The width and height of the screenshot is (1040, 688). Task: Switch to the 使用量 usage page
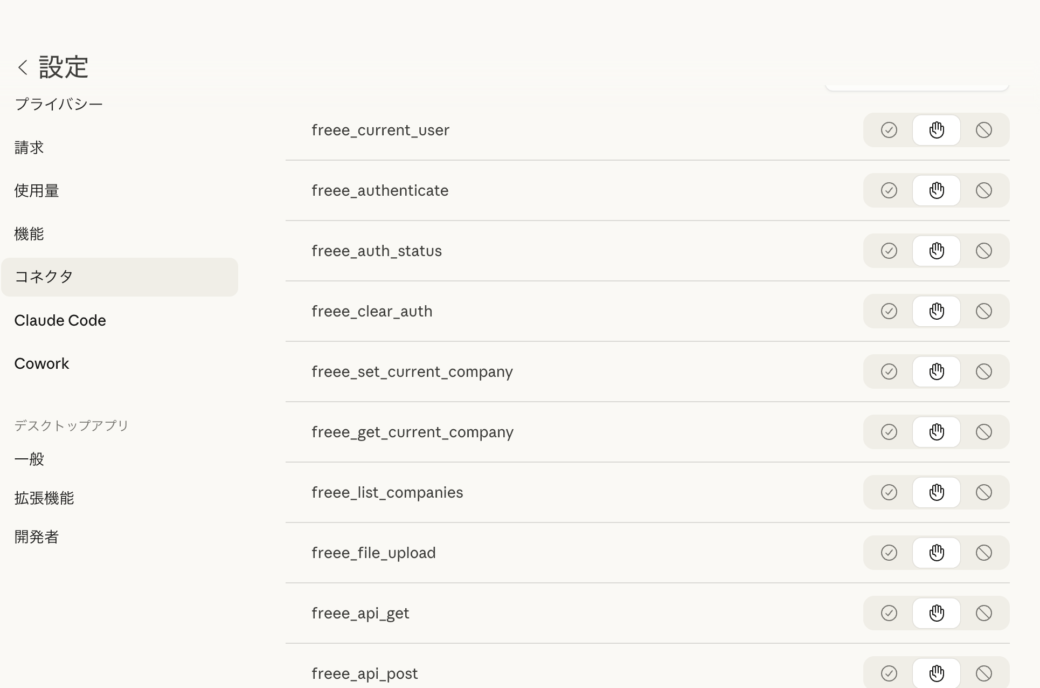tap(37, 191)
